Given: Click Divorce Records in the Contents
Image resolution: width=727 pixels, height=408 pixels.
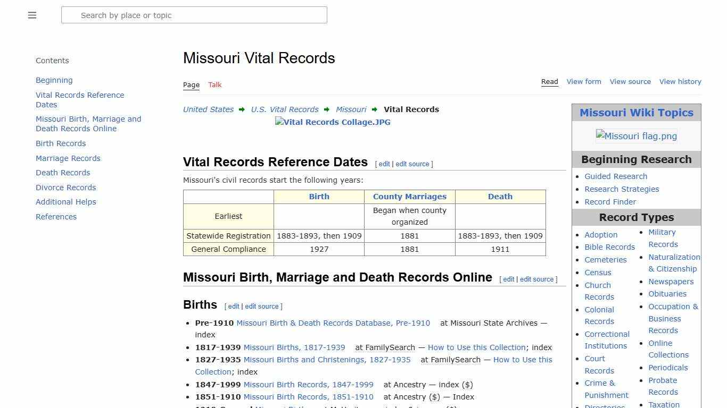Looking at the screenshot, I should pos(65,187).
